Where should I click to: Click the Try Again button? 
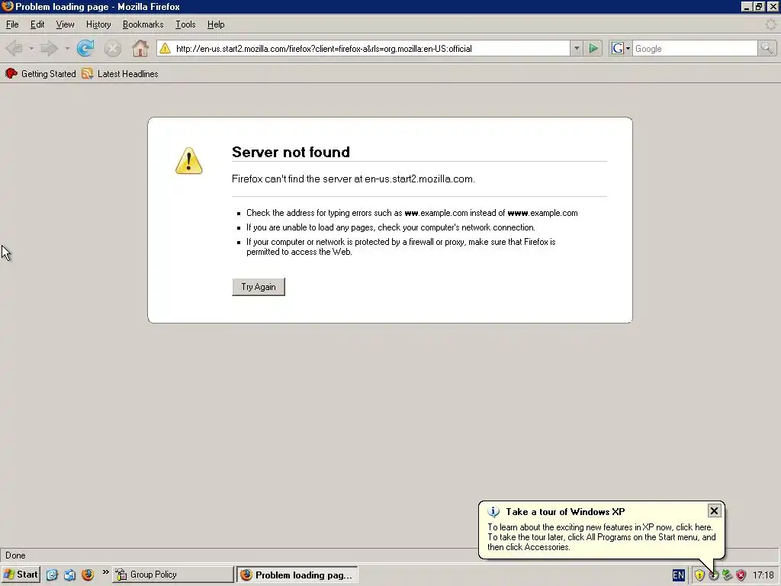click(x=259, y=287)
